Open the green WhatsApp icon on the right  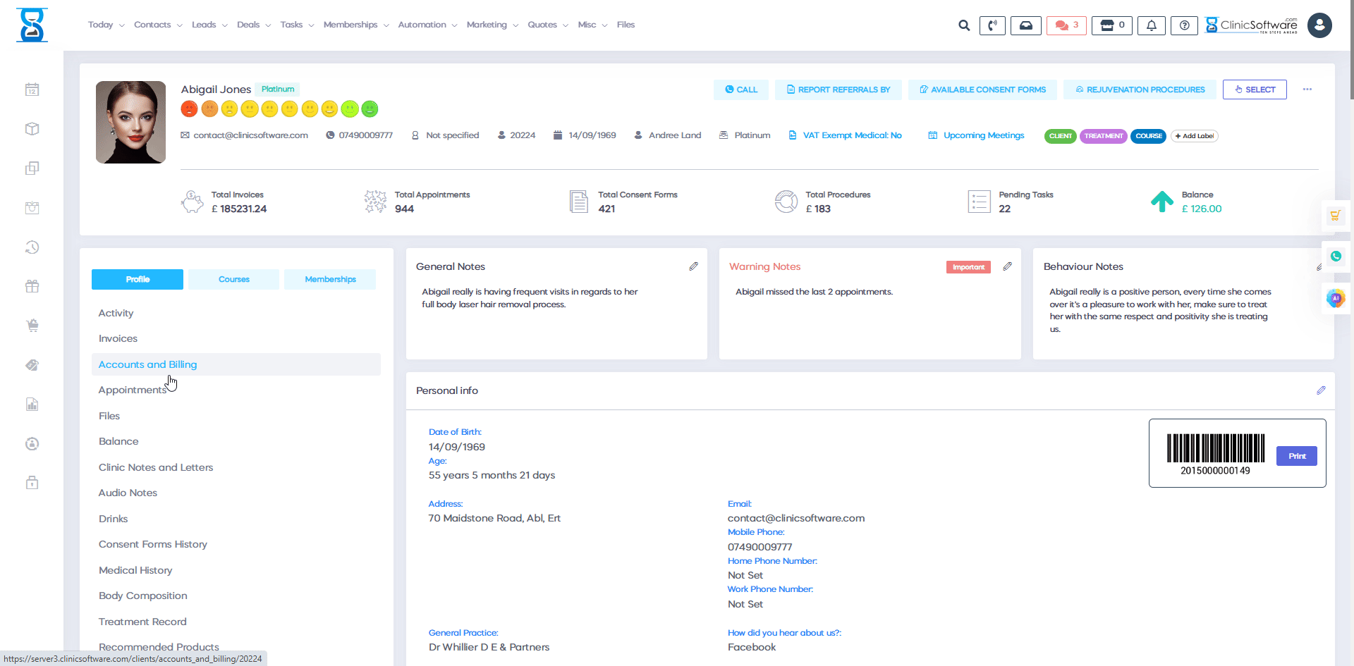(1336, 256)
